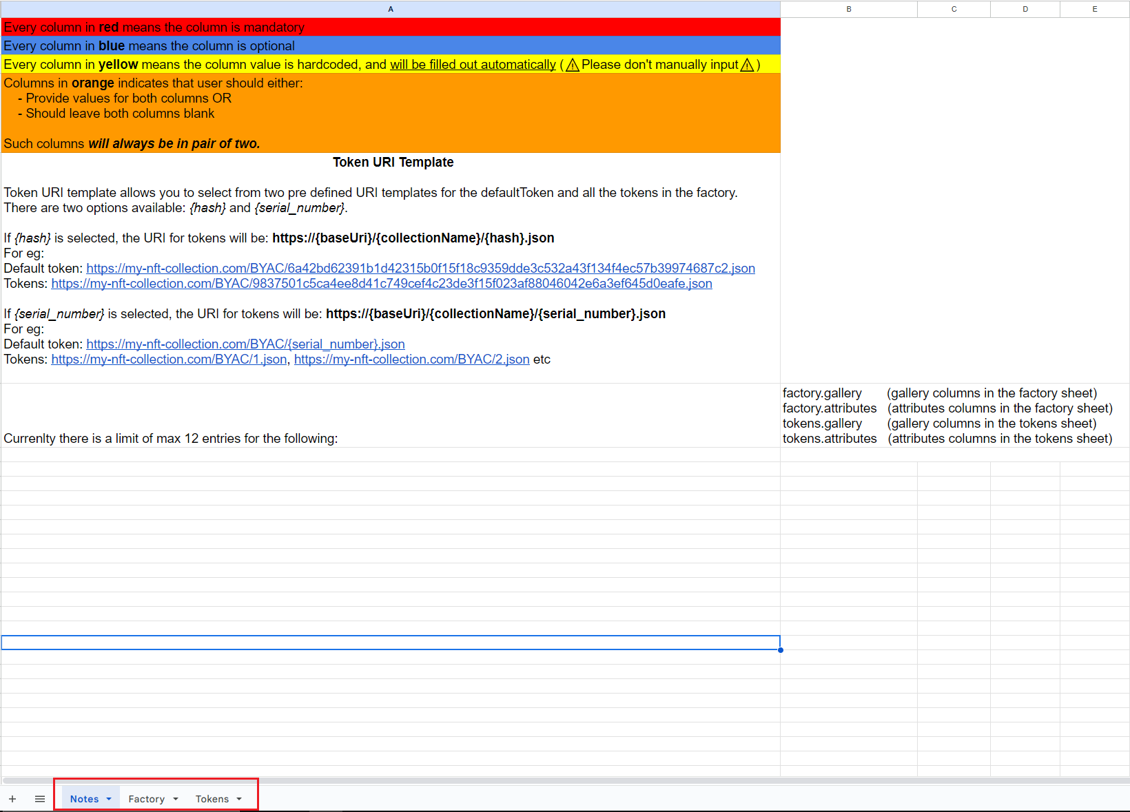
Task: Open the Tokens hash example JSON link
Action: click(382, 284)
